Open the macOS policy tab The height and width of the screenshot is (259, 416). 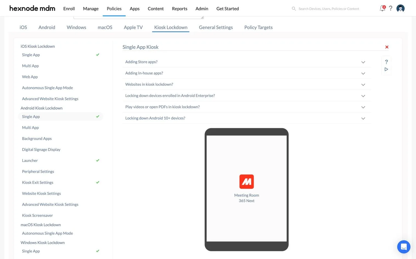click(105, 27)
